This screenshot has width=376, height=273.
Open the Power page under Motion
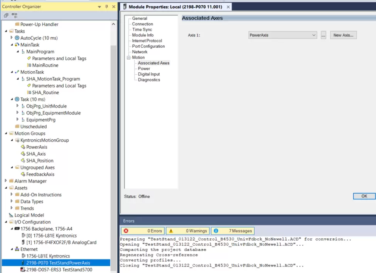point(144,69)
